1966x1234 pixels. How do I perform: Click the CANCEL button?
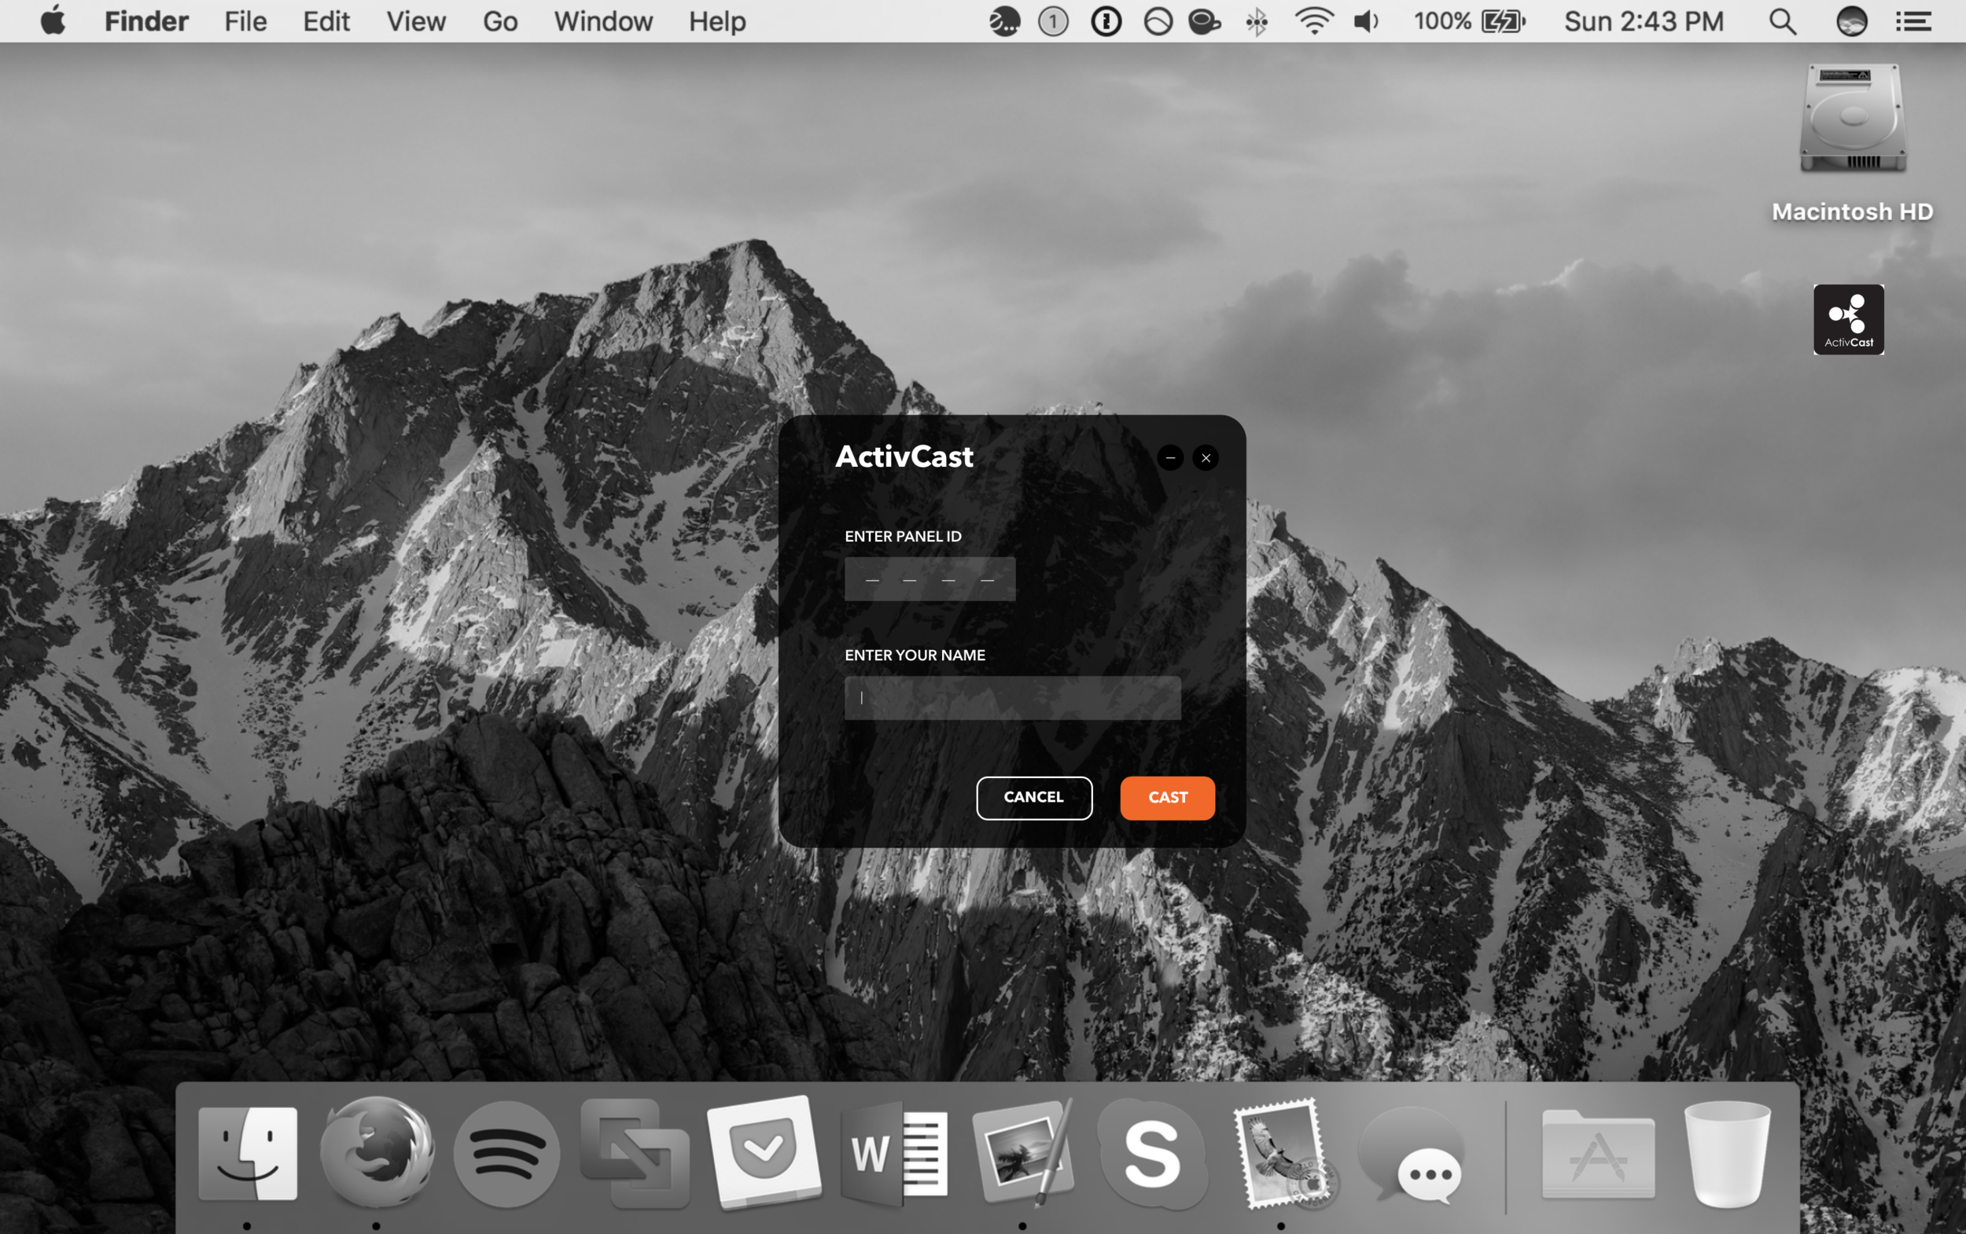pos(1033,797)
